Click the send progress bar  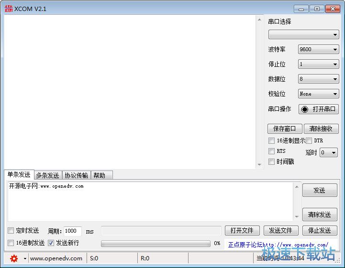point(156,243)
